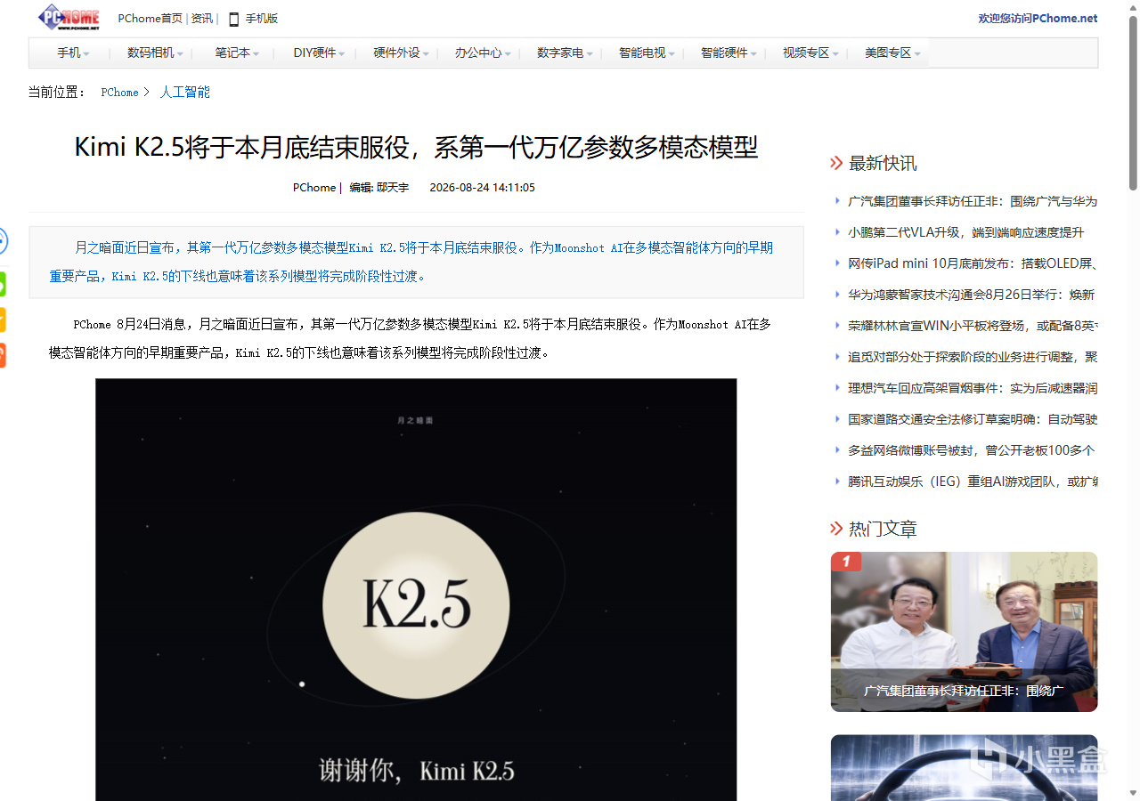Open the steering wheel hot article thumbnail

click(965, 767)
